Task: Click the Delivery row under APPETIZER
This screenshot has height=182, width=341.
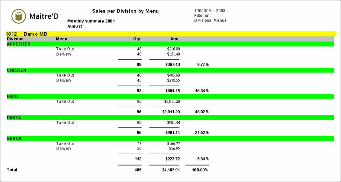Action: point(64,54)
